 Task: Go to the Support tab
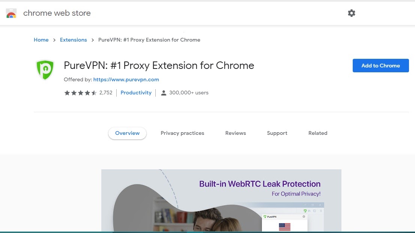277,133
